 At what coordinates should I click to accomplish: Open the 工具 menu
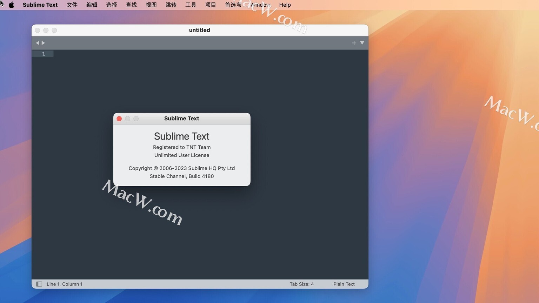pos(191,5)
